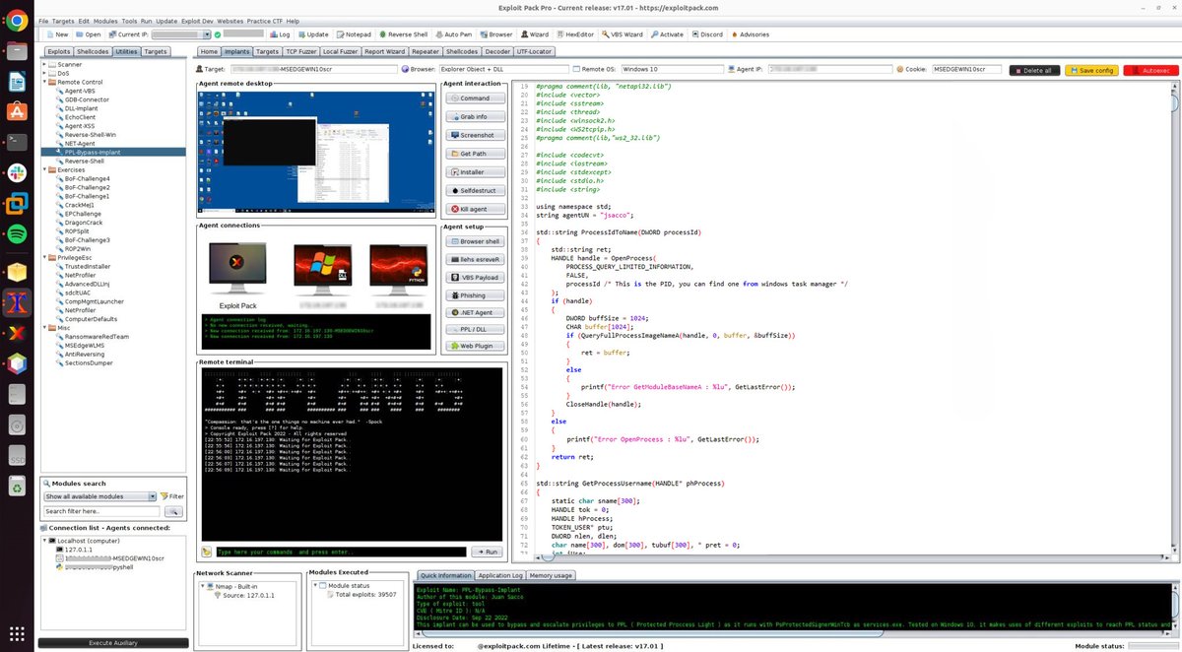The width and height of the screenshot is (1182, 652).
Task: Expand the DoS tree folder
Action: pos(44,73)
